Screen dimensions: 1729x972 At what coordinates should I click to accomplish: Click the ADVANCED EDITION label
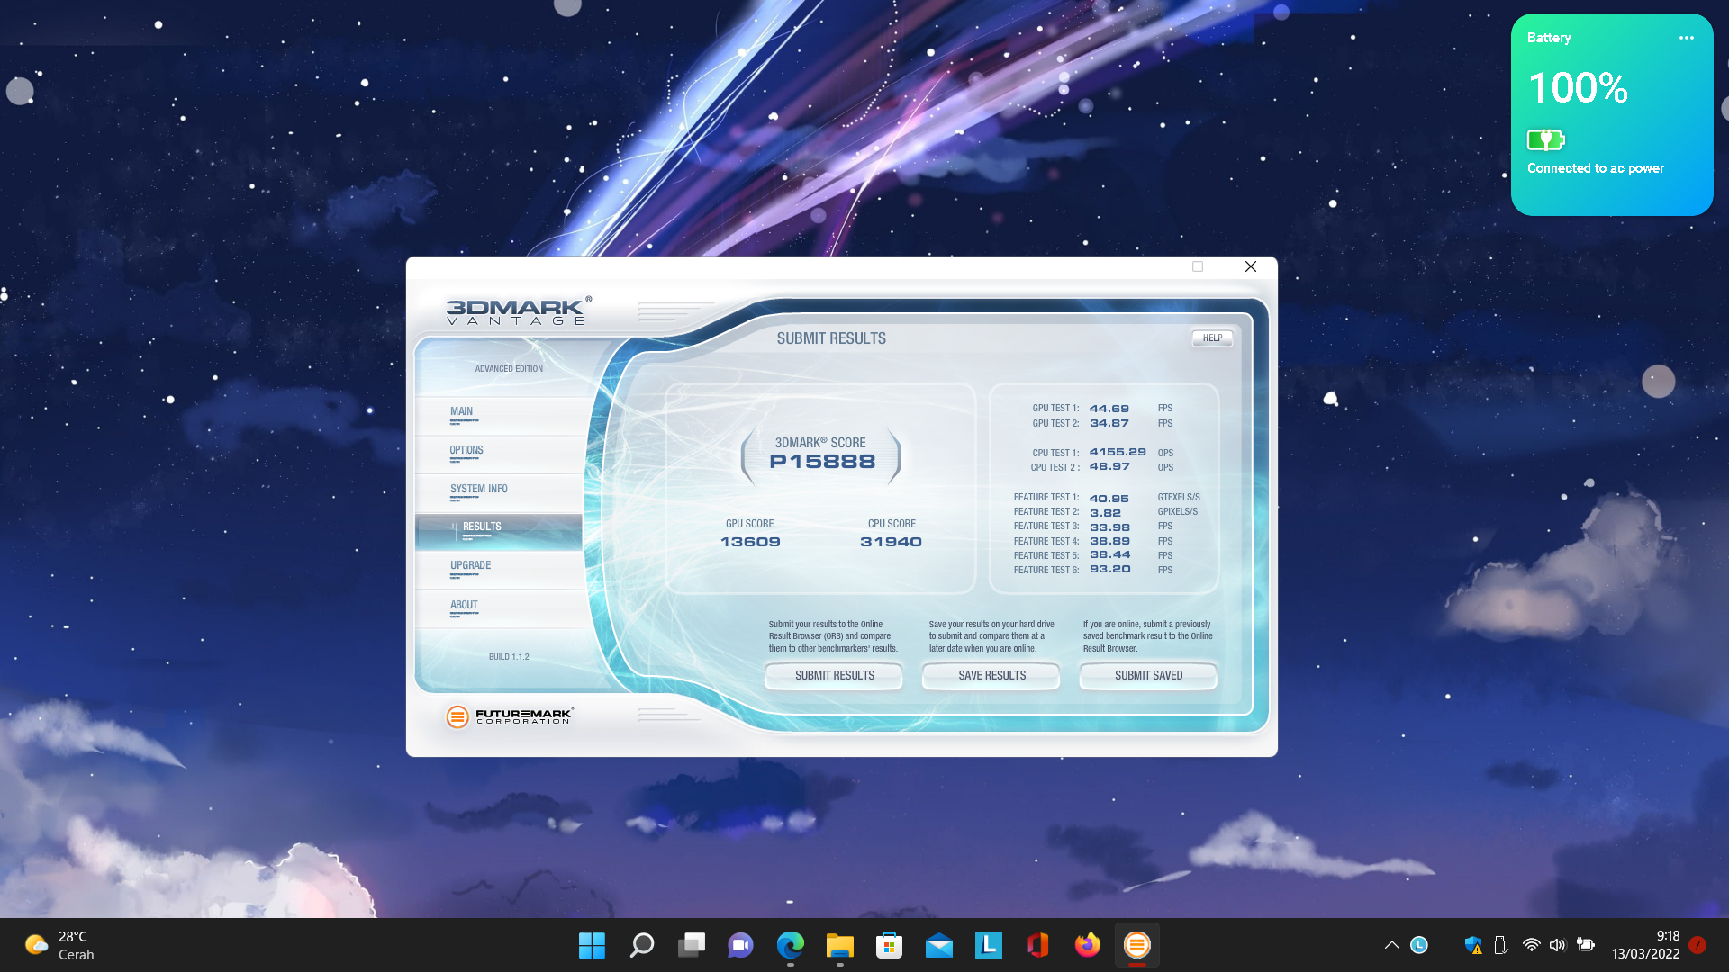point(509,369)
